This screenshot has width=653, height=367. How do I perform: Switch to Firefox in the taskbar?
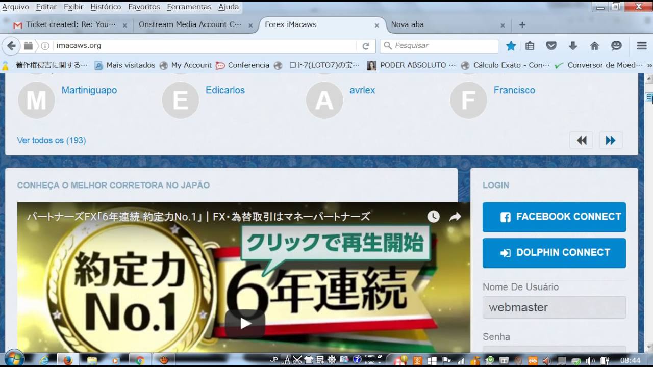coord(68,360)
